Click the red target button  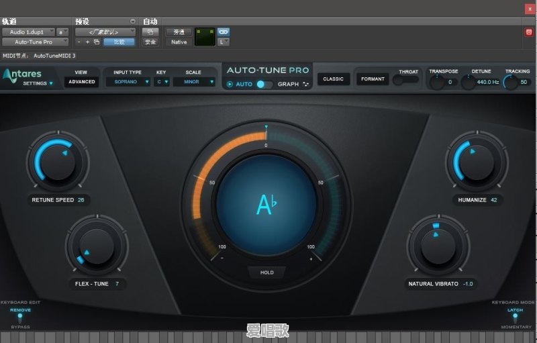pyautogui.click(x=529, y=32)
